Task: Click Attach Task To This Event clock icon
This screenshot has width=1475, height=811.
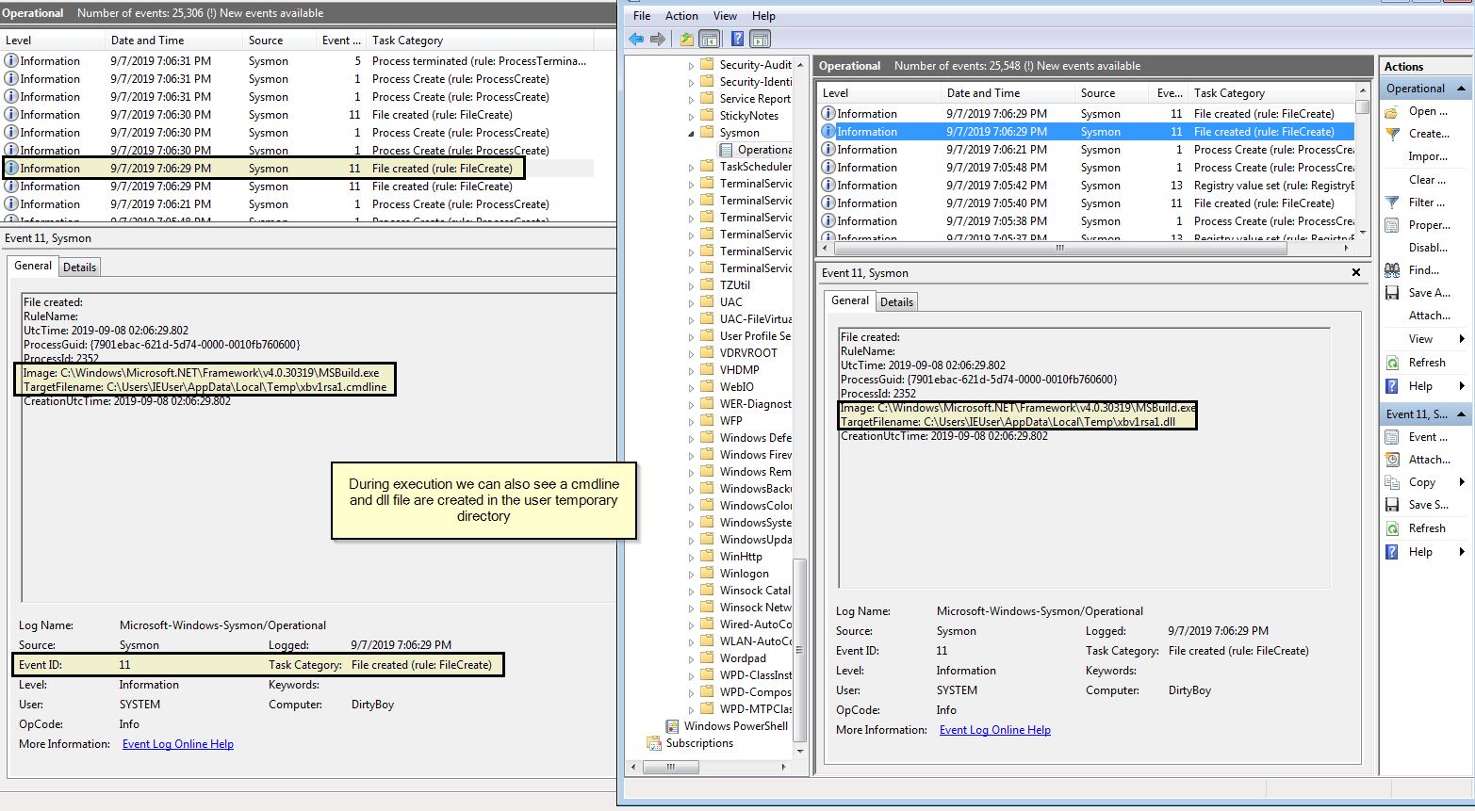Action: tap(1392, 460)
